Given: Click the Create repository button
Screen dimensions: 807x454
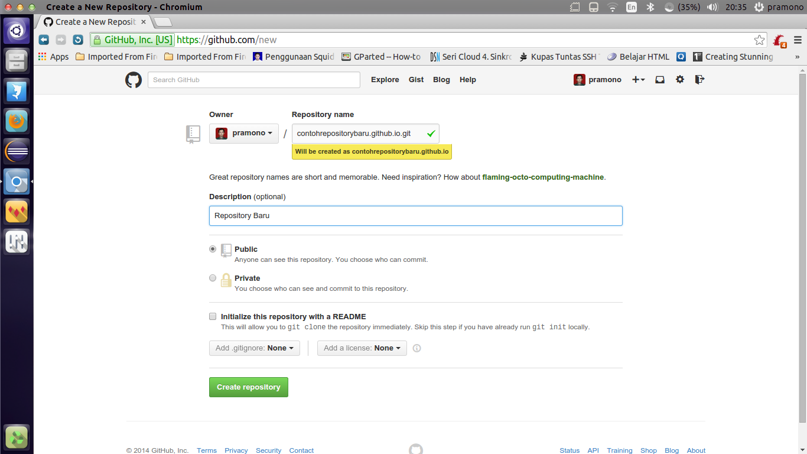Looking at the screenshot, I should 249,387.
